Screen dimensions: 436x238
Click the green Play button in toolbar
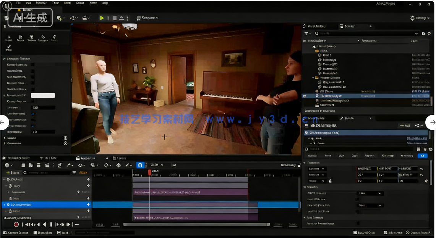point(102,18)
